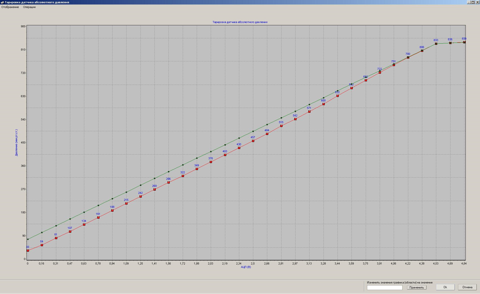
Task: Select the red data point labeled 33
Action: coord(28,250)
